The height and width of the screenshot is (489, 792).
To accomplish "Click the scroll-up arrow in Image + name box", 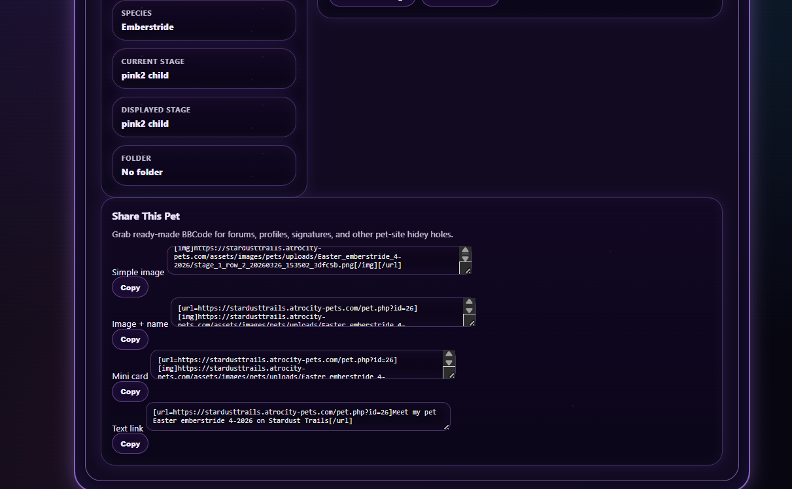I will click(x=469, y=303).
